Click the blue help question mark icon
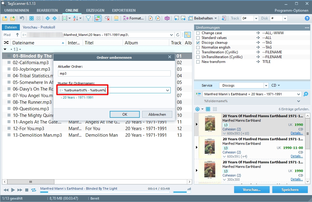Image resolution: width=312 pixels, height=202 pixels. tap(307, 19)
